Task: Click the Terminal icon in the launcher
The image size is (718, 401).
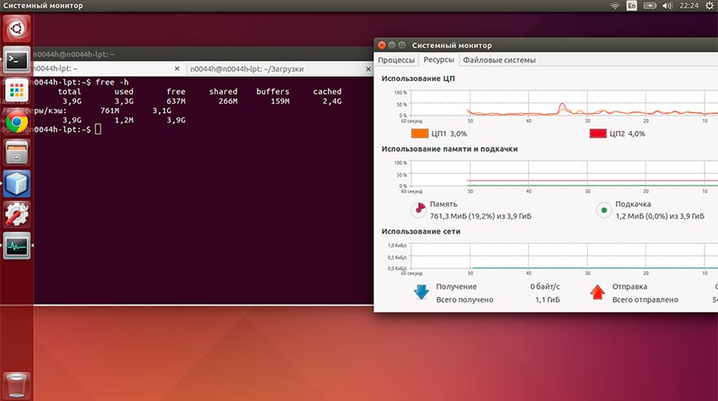Action: click(17, 60)
